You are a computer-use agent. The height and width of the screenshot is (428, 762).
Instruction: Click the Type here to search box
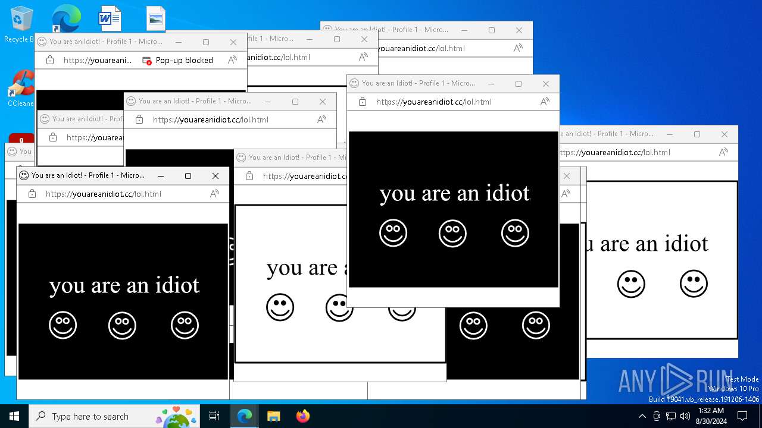point(113,416)
